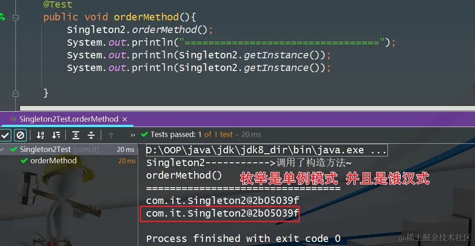The height and width of the screenshot is (246, 475).
Task: Collapse the Singleton2Test tree node
Action: pyautogui.click(x=2, y=149)
